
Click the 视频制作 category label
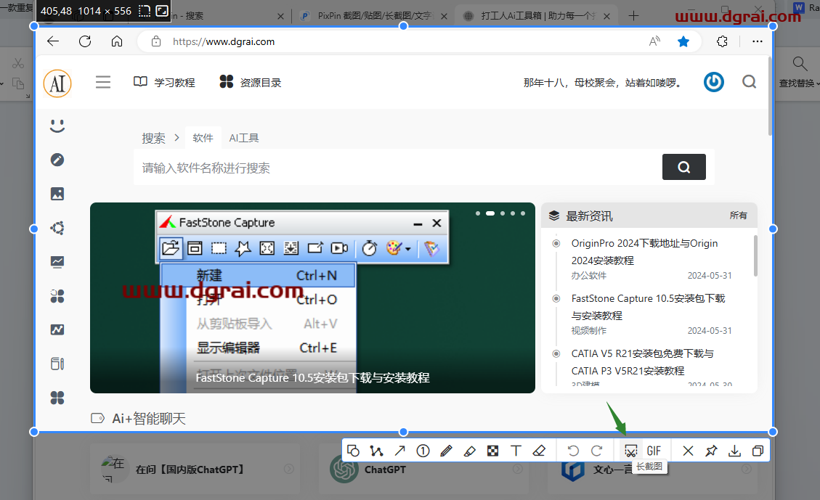pyautogui.click(x=589, y=331)
